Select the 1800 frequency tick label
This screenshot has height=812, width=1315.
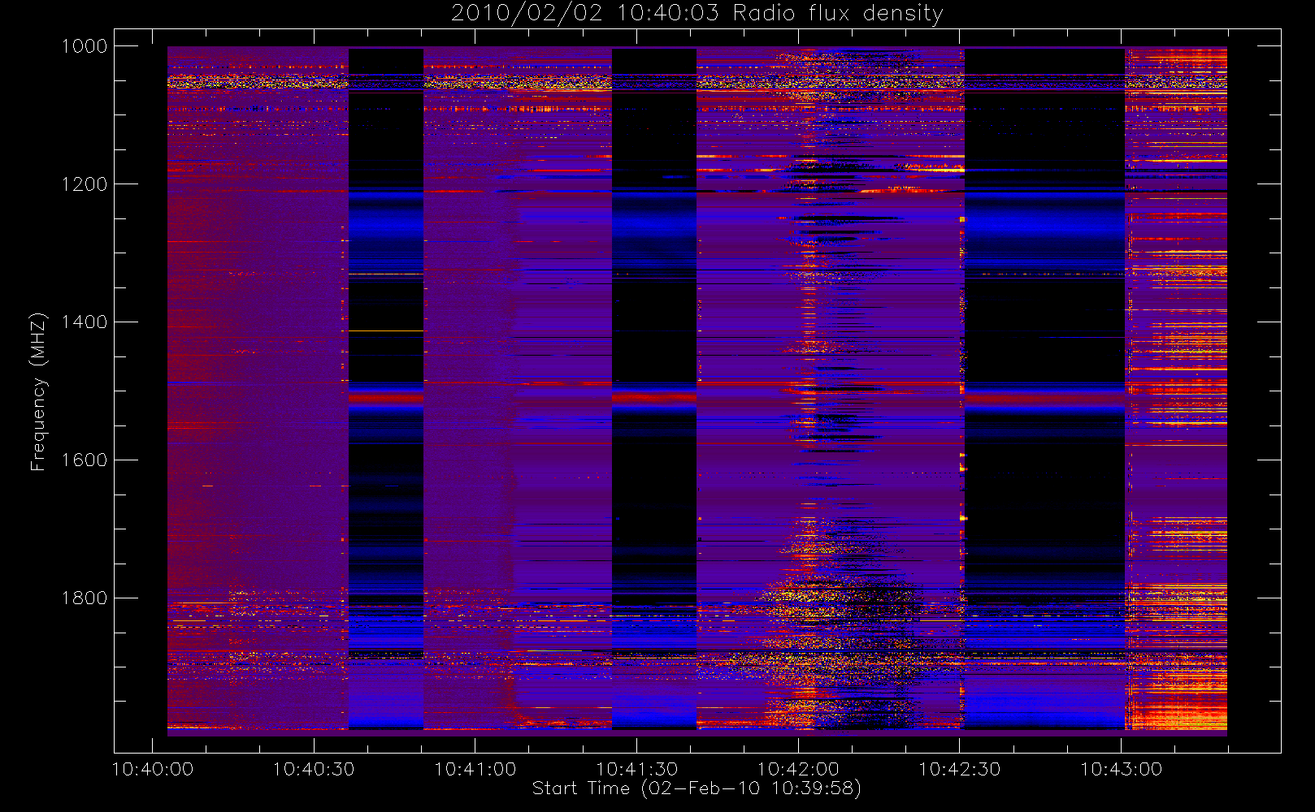(x=85, y=598)
